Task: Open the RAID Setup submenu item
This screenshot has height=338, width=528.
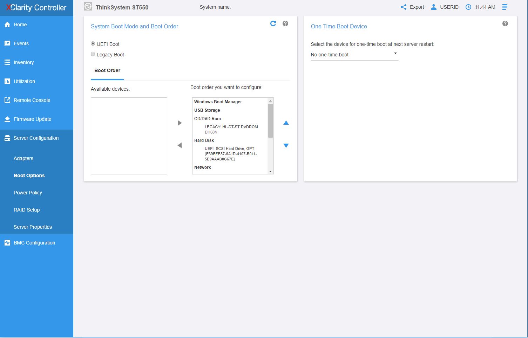Action: (x=27, y=210)
